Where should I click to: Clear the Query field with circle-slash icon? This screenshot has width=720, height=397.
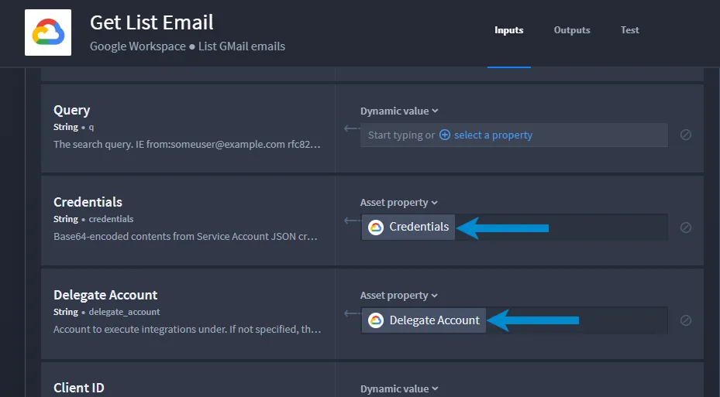(x=686, y=135)
